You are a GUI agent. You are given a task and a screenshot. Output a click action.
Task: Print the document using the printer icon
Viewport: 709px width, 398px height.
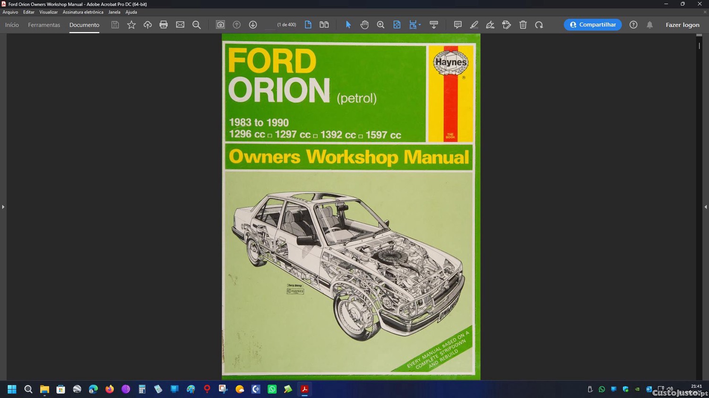(164, 25)
